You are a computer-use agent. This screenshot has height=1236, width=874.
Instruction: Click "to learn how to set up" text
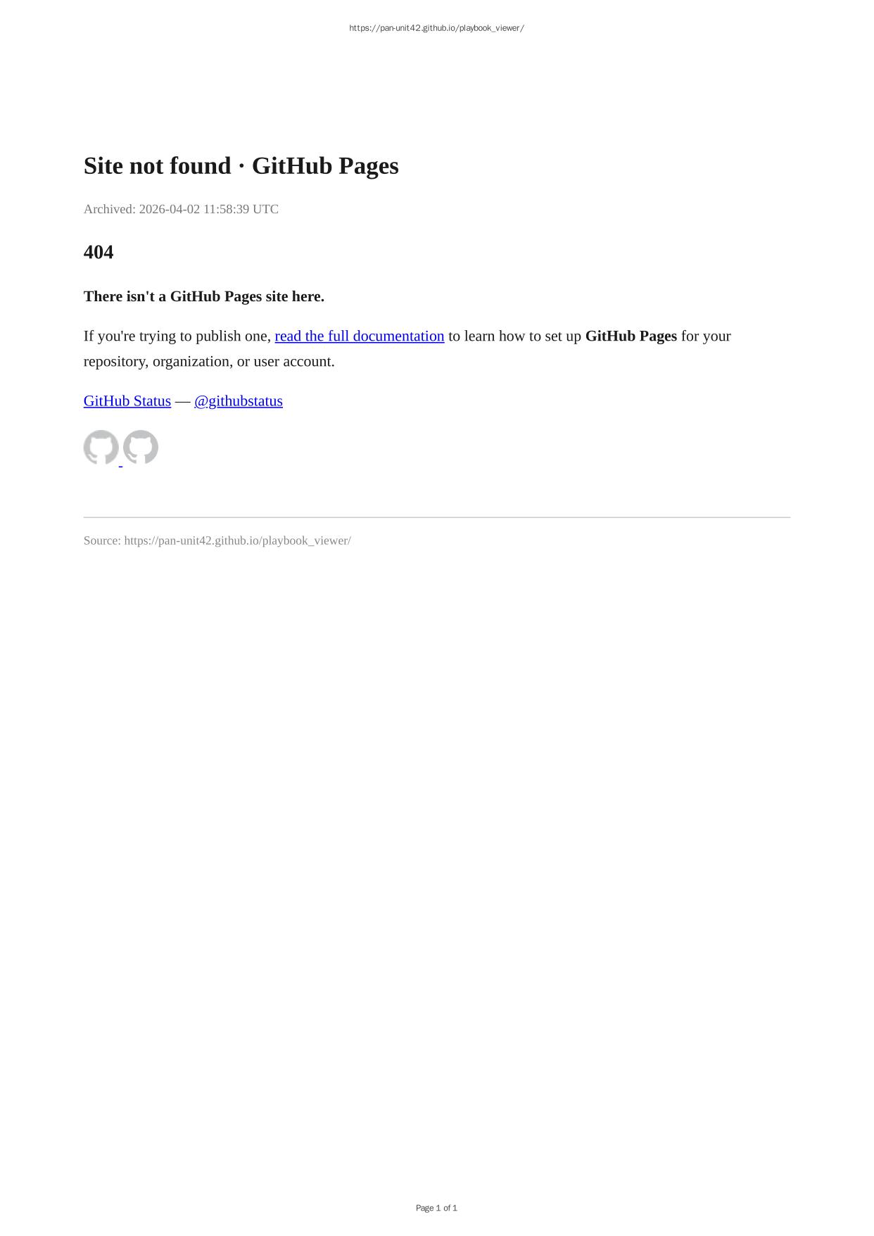[514, 336]
